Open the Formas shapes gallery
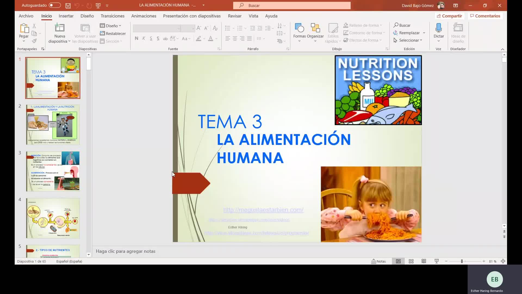522x294 pixels. coord(299,28)
